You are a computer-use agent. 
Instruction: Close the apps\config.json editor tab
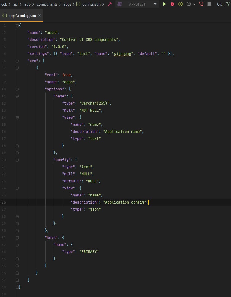click(39, 16)
